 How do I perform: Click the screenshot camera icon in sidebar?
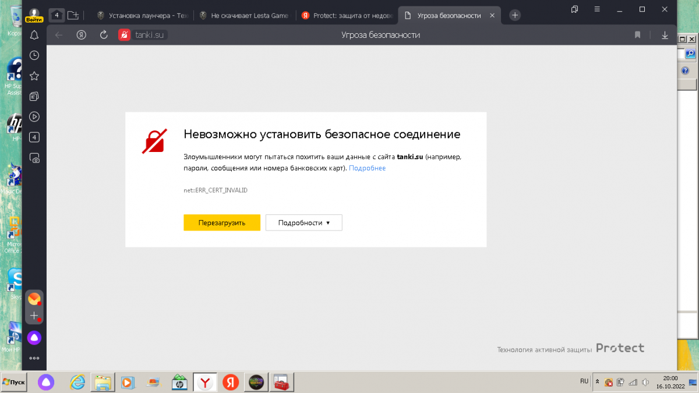click(x=34, y=158)
